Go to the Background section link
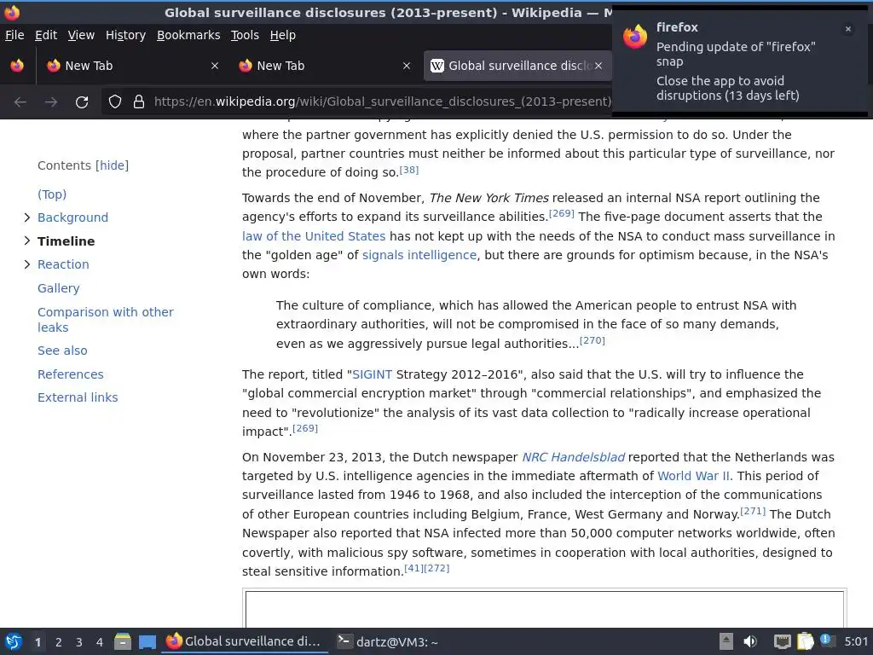Image resolution: width=873 pixels, height=655 pixels. (73, 217)
